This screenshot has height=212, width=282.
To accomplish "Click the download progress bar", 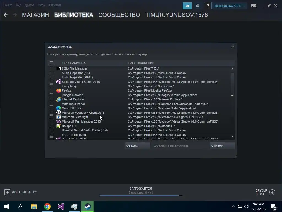I will point(141,195).
